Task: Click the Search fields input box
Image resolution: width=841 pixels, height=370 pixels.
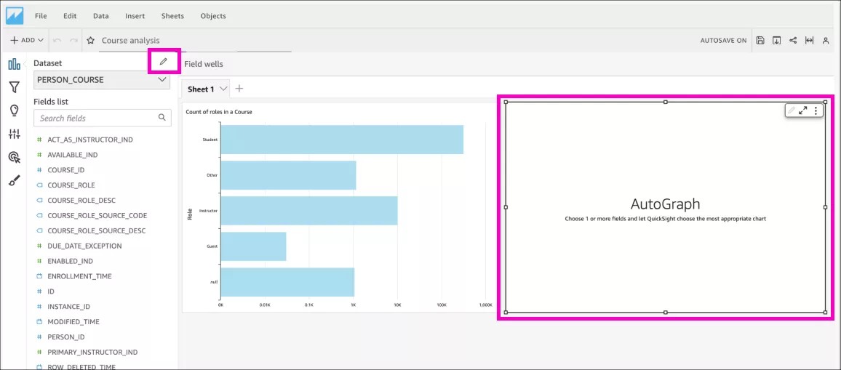Action: point(97,118)
